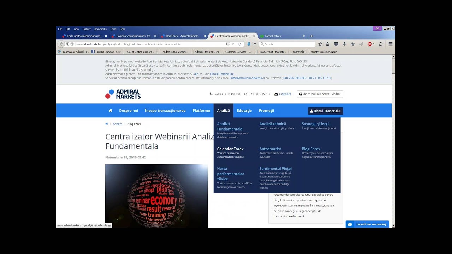Open the File menu
452x254 pixels.
click(x=60, y=29)
